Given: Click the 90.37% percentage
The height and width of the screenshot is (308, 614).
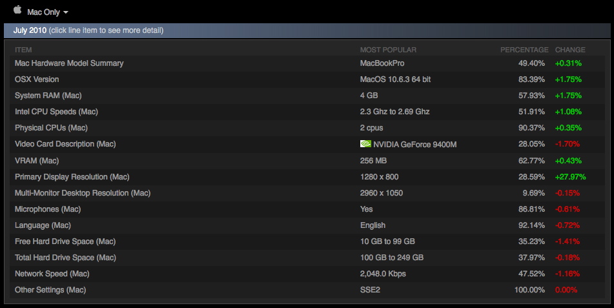Looking at the screenshot, I should coord(531,128).
